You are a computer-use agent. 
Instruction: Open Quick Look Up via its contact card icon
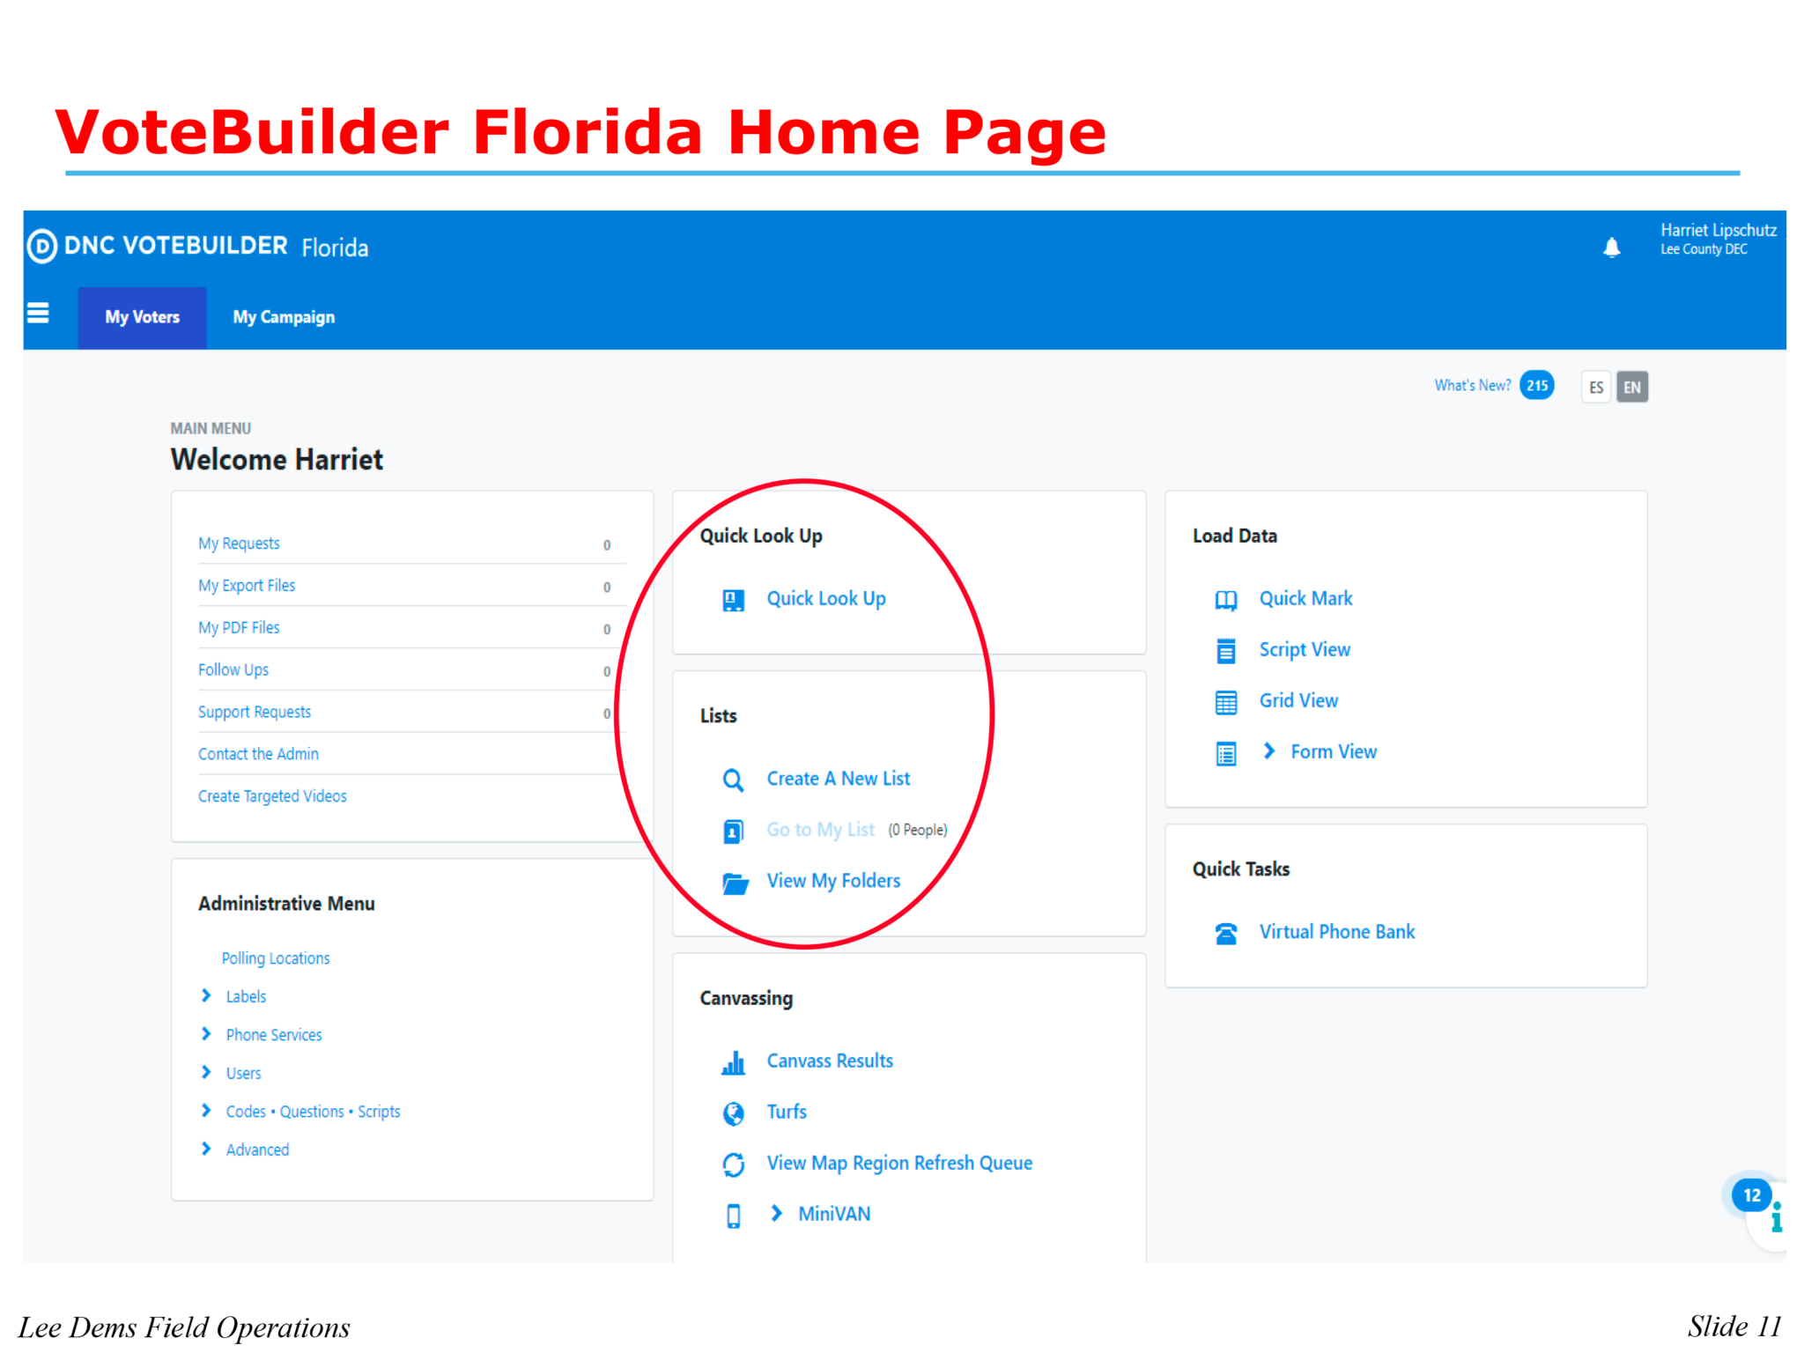[x=732, y=599]
